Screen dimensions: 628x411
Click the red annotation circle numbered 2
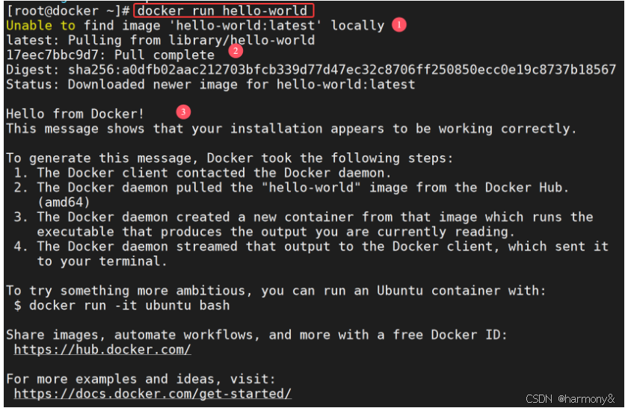(235, 51)
